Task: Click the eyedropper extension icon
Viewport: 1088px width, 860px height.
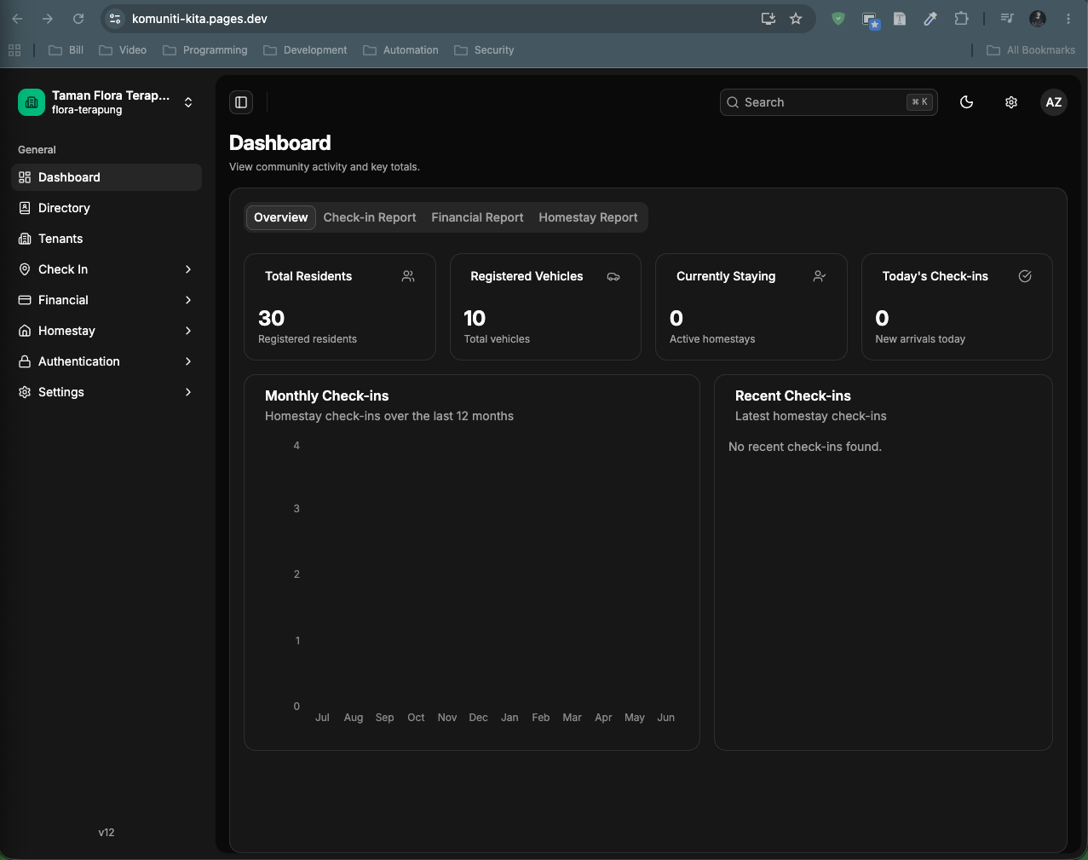Action: pyautogui.click(x=930, y=19)
